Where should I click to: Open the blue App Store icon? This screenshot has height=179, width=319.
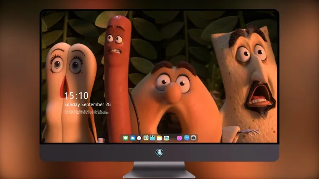187,138
